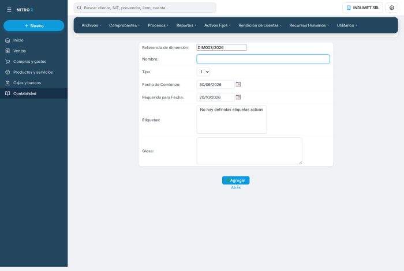Go to Ventas in sidebar
404x271 pixels.
[x=33, y=51]
